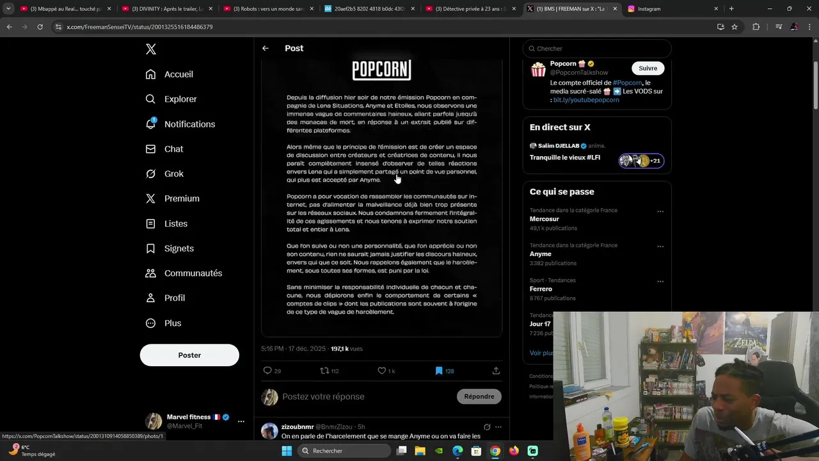Click the Voir plus trends link

pos(541,353)
